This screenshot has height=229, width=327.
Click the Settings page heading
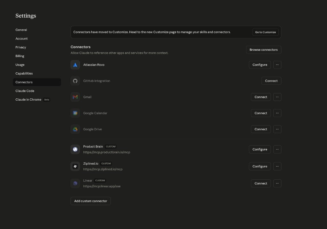click(26, 16)
